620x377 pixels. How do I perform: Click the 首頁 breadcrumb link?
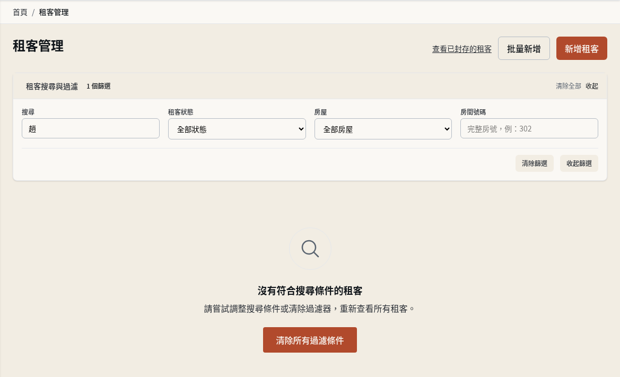click(20, 12)
